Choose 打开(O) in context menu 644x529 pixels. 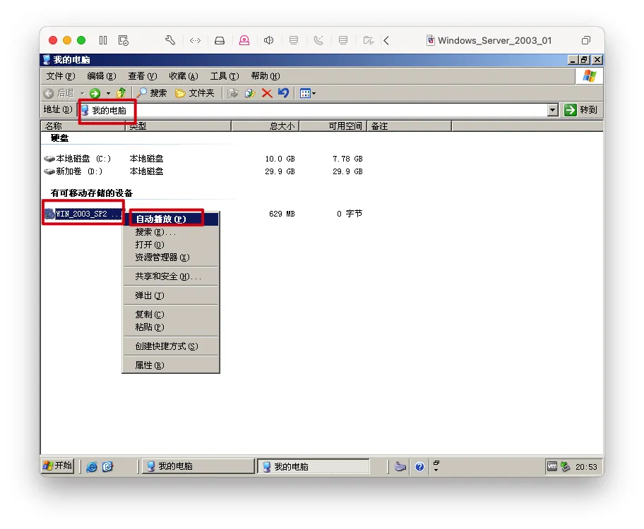171,245
